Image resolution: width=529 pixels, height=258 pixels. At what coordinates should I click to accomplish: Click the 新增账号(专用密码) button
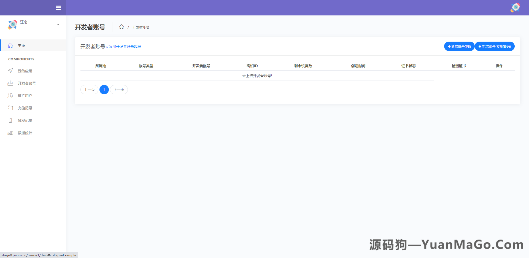pos(495,46)
